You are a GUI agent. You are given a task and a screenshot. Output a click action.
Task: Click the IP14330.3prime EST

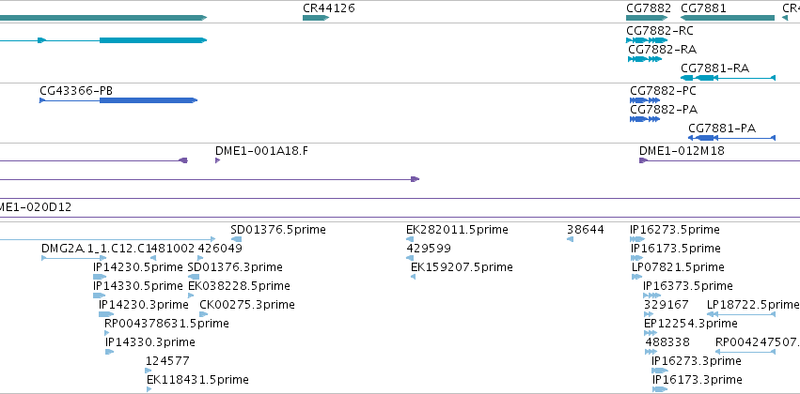click(110, 353)
